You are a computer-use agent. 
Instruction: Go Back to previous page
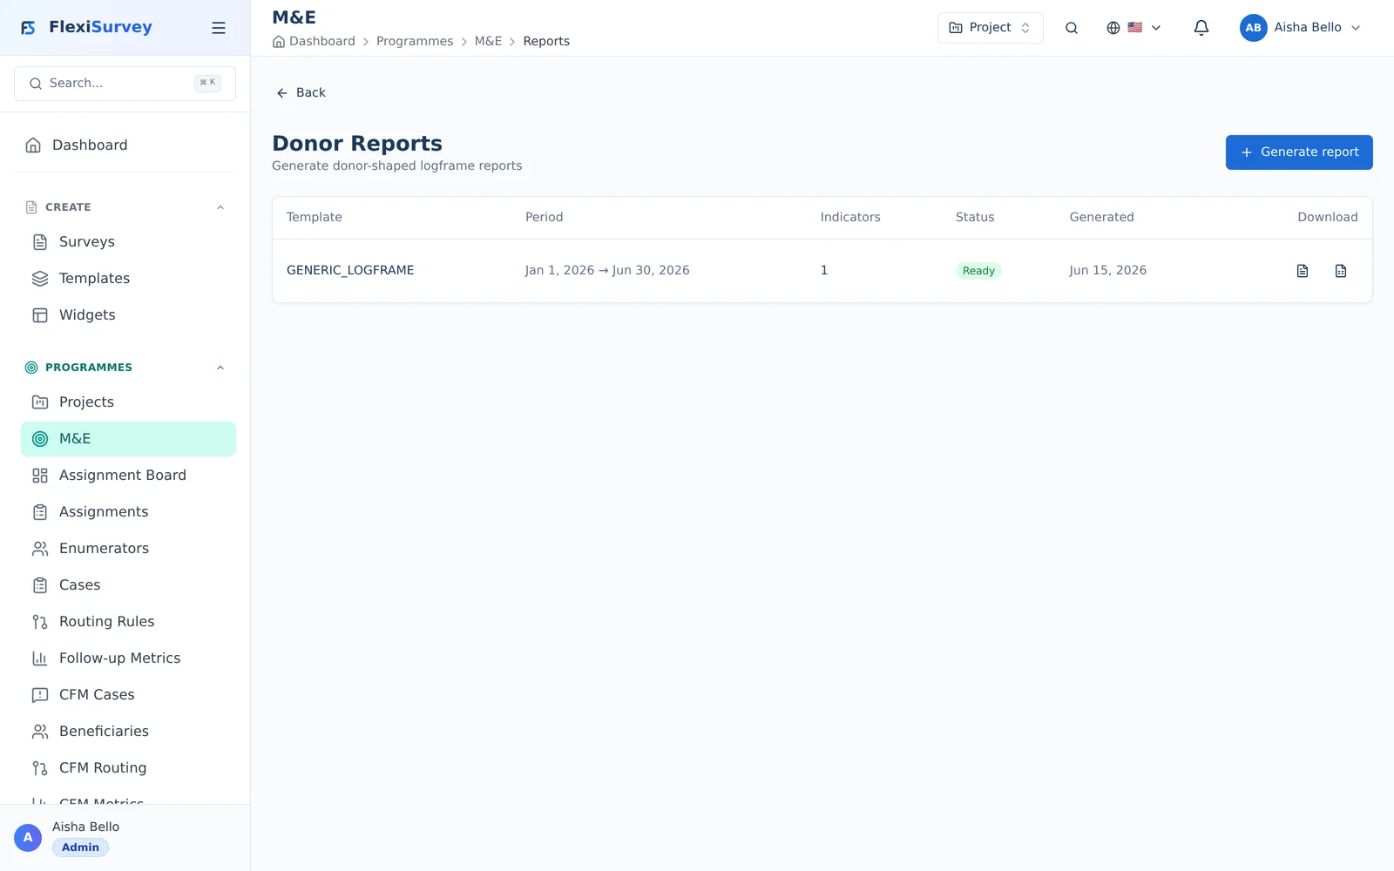[301, 93]
